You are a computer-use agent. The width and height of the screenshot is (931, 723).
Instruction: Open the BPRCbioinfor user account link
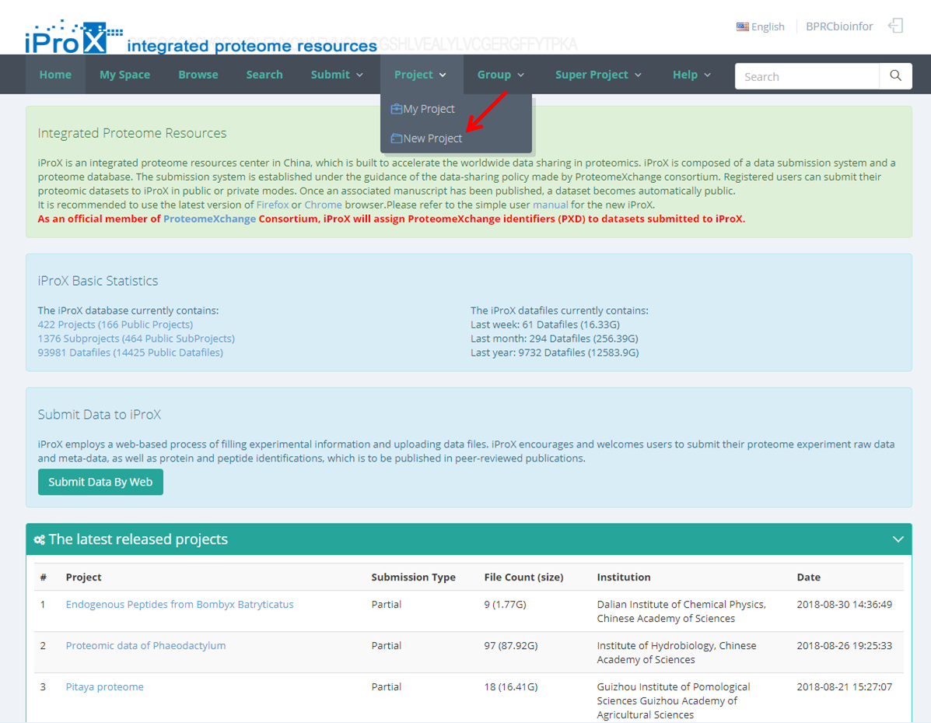coord(839,26)
